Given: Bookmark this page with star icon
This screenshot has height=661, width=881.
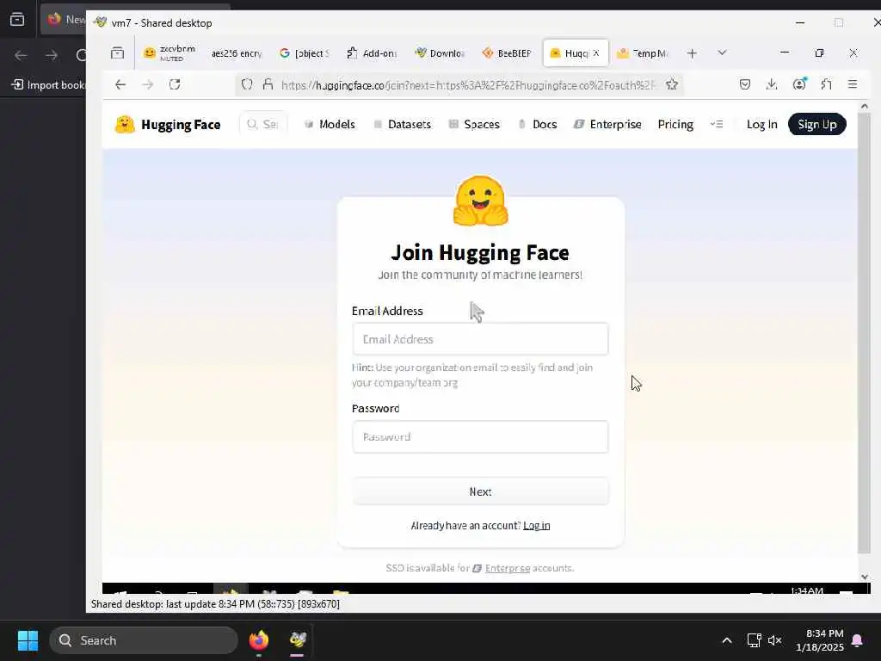Looking at the screenshot, I should click(671, 85).
